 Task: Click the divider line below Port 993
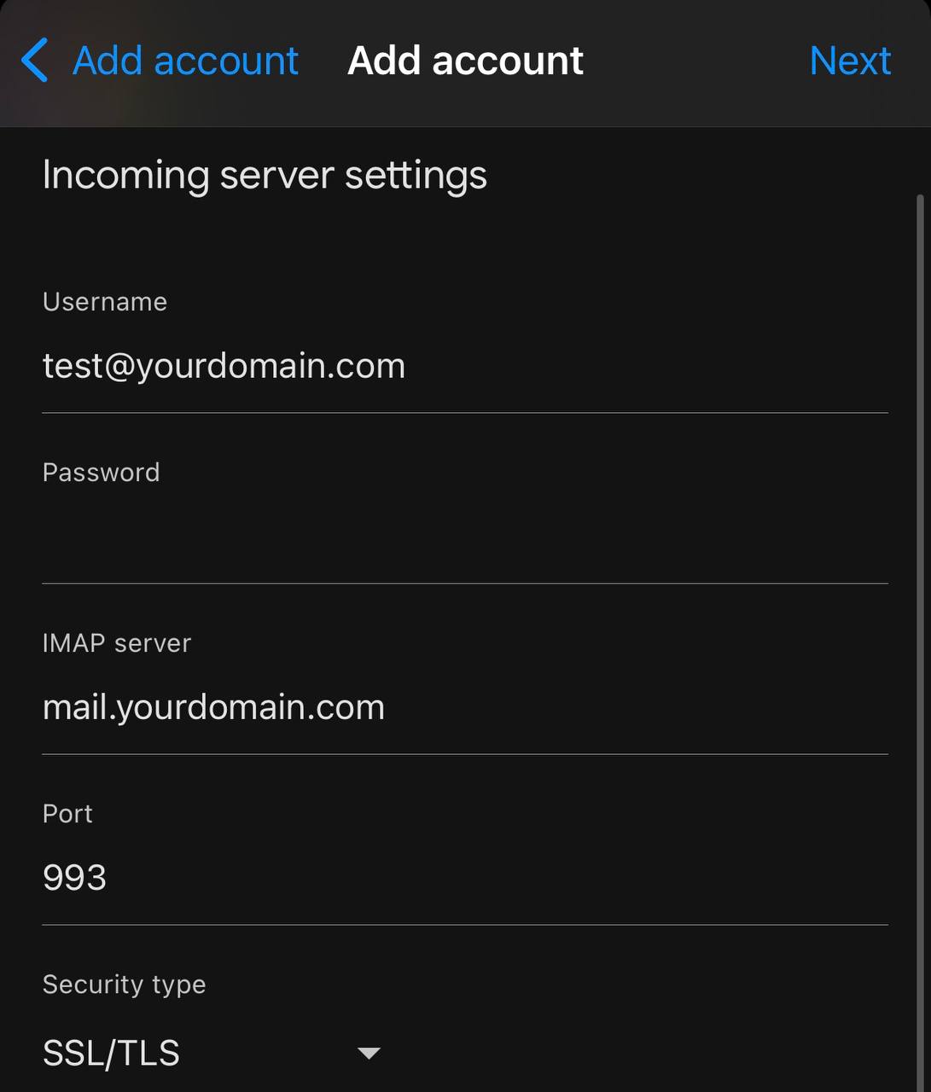[x=465, y=925]
